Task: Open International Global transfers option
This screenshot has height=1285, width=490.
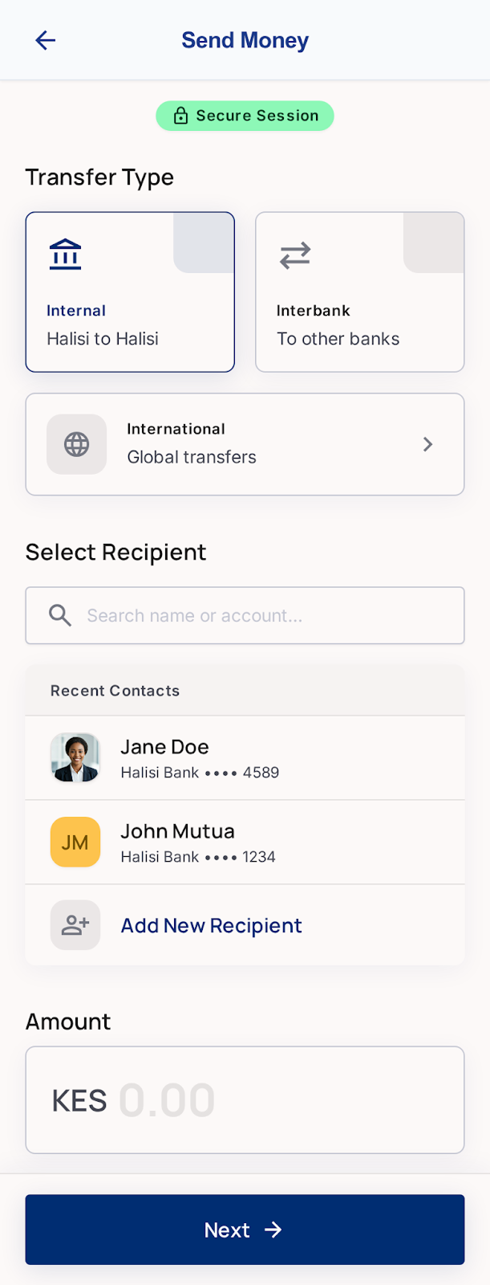Action: pos(245,444)
